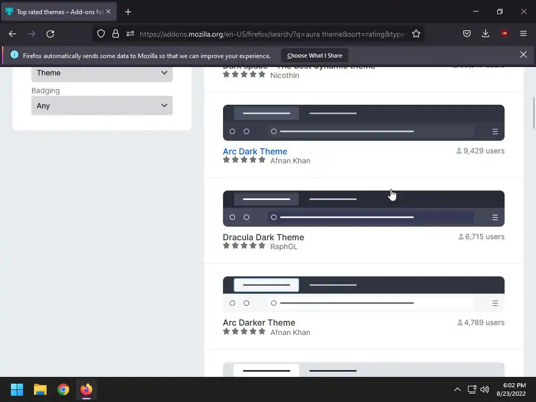Open the network status tray icon
This screenshot has width=536, height=402.
pyautogui.click(x=472, y=389)
